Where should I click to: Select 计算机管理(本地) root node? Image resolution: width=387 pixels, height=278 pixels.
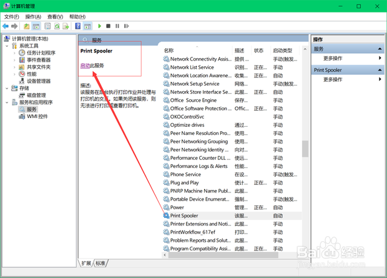(30, 39)
